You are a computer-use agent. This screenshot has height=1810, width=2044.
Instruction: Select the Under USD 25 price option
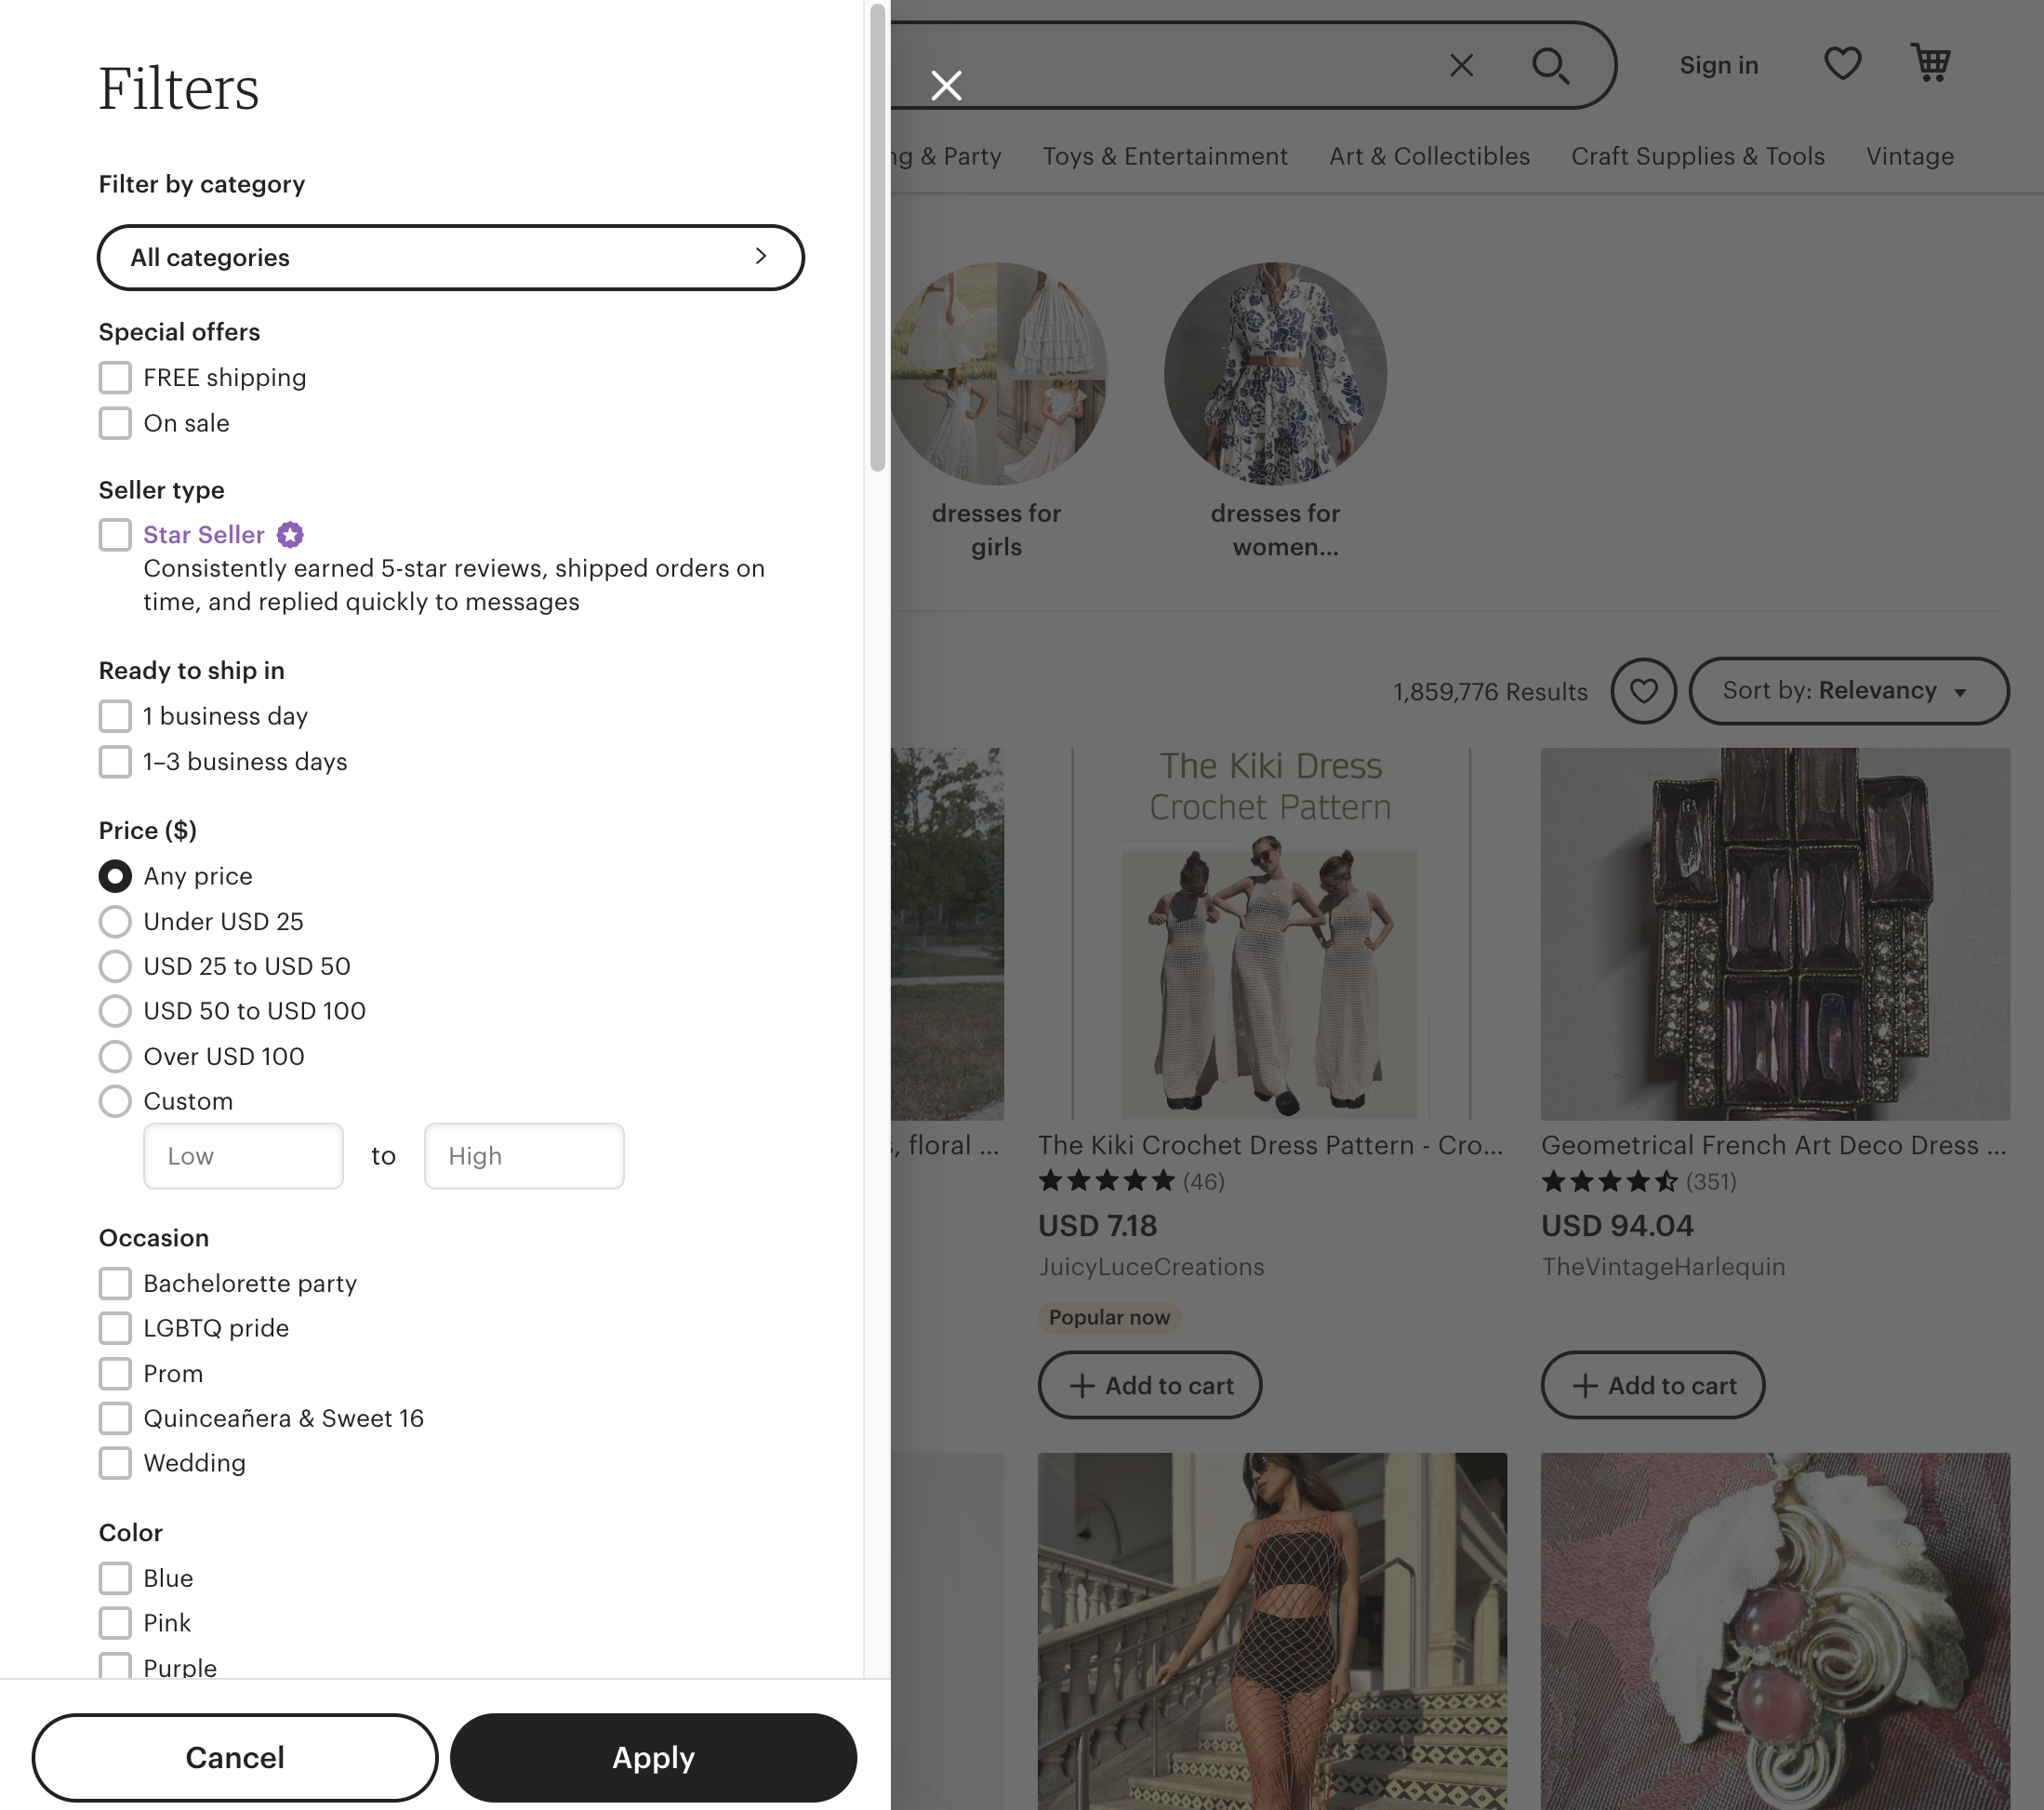tap(115, 921)
